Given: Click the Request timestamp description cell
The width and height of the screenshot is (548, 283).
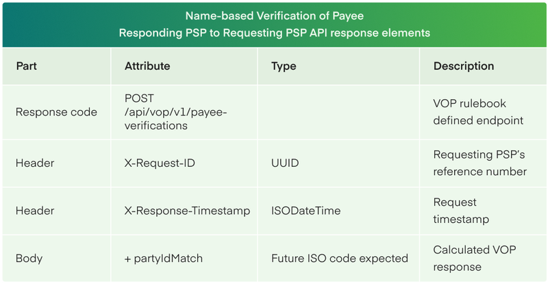Looking at the screenshot, I should point(483,211).
